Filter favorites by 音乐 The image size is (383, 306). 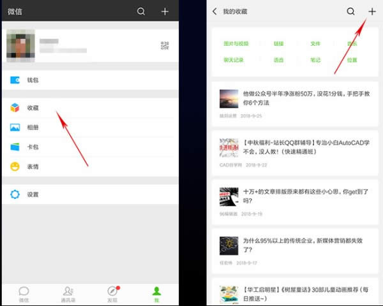[352, 44]
